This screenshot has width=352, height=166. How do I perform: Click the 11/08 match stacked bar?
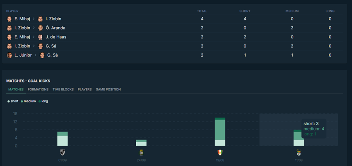pos(299,138)
